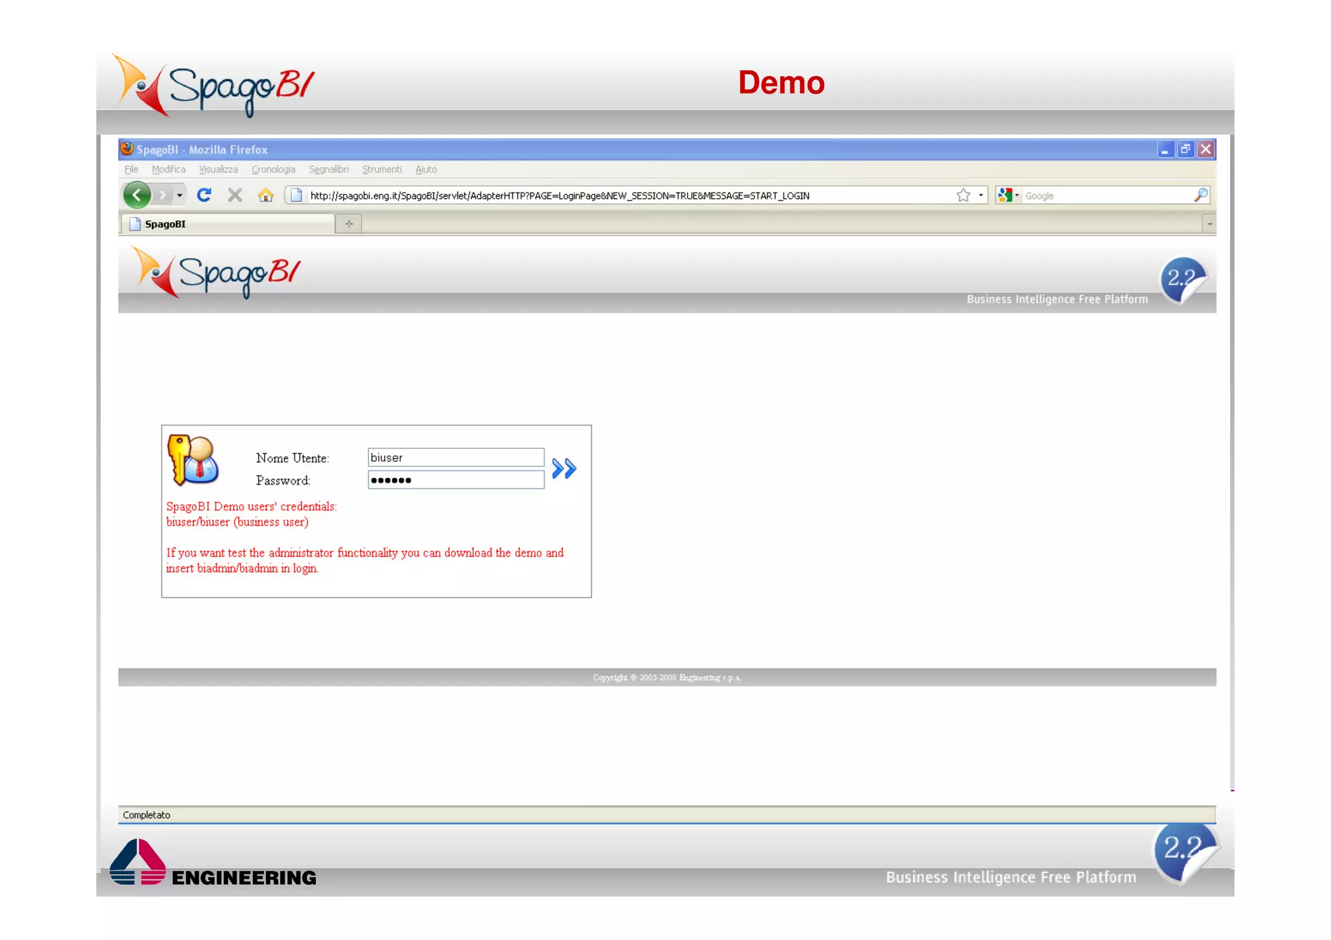The height and width of the screenshot is (940, 1331).
Task: Go to the Home page icon
Action: pos(265,195)
